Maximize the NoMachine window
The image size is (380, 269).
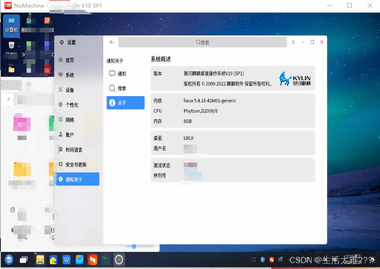tap(349, 5)
